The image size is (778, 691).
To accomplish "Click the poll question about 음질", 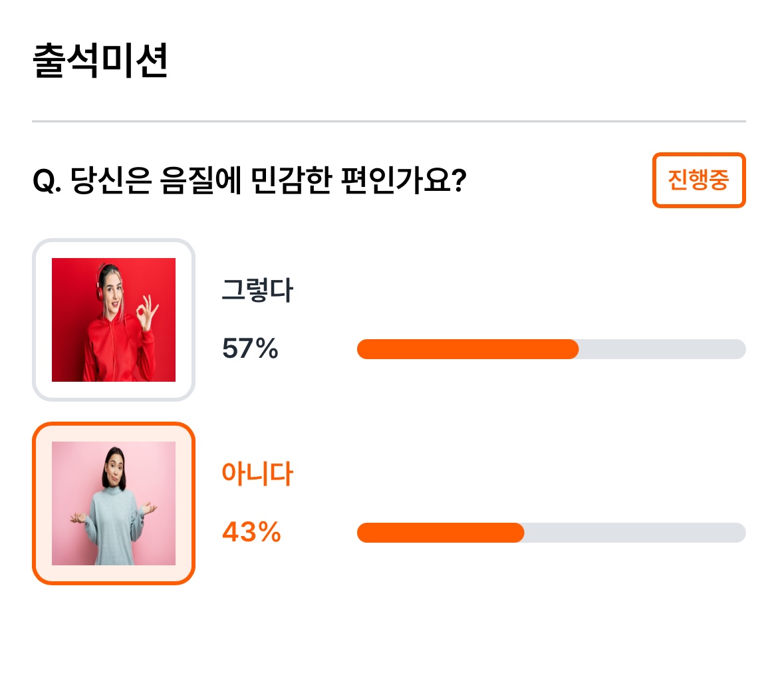I will click(x=249, y=180).
